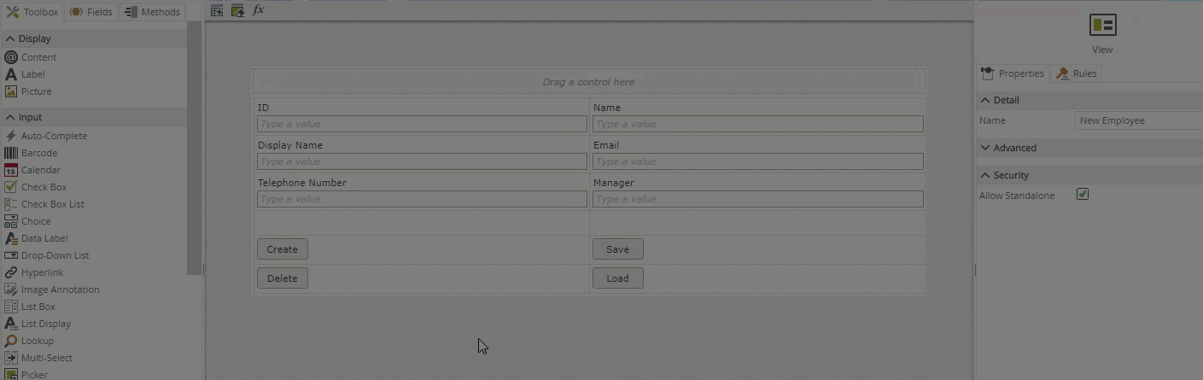Open the Properties tab
The height and width of the screenshot is (380, 1203).
(1013, 73)
